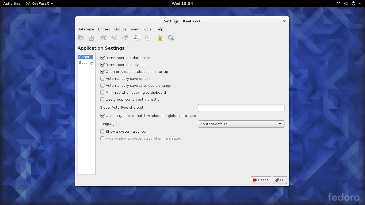The height and width of the screenshot is (205, 365).
Task: Open the KeePassX application menu in top bar
Action: (x=39, y=3)
